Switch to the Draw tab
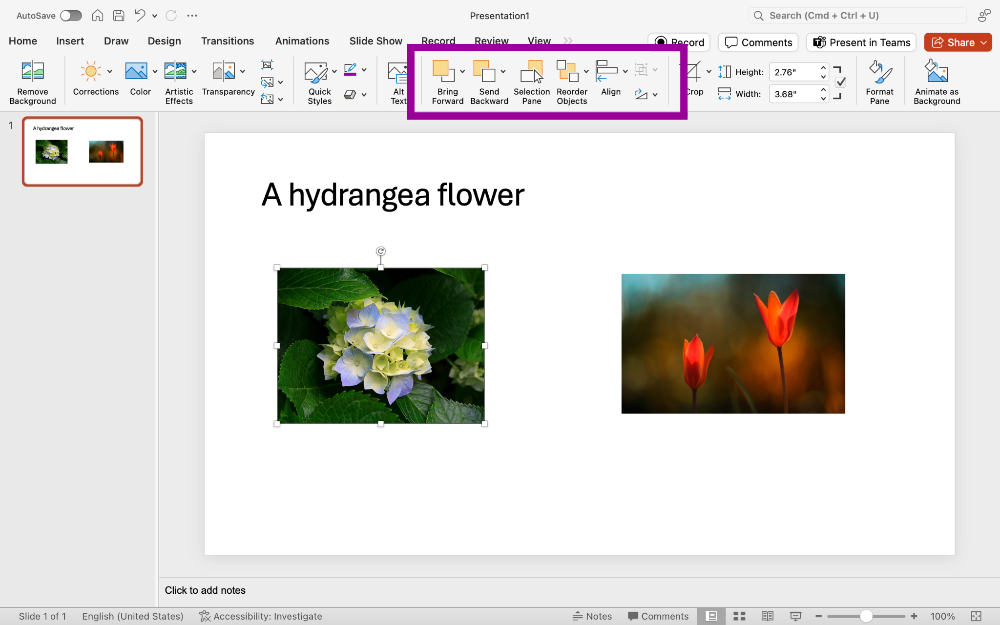This screenshot has width=1000, height=625. (x=116, y=41)
